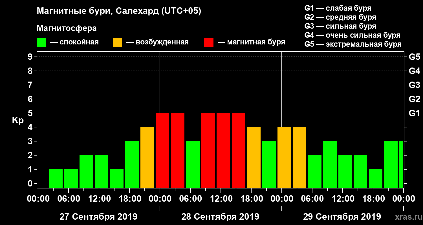This screenshot has width=423, height=225.
Task: Click the '06:00' time label under 29 September
Action: click(x=312, y=199)
